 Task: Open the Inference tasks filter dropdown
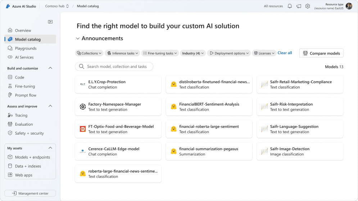tap(122, 53)
